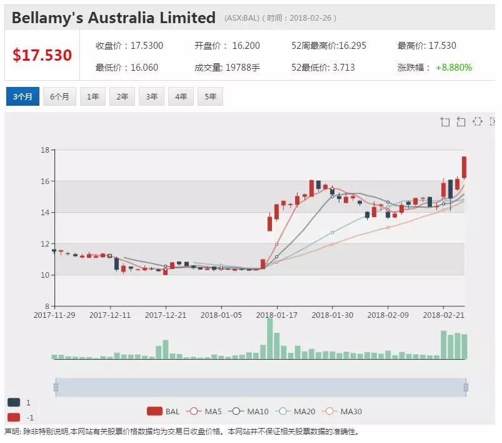
Task: Toggle the BAL candlestick series in legend
Action: pos(163,411)
